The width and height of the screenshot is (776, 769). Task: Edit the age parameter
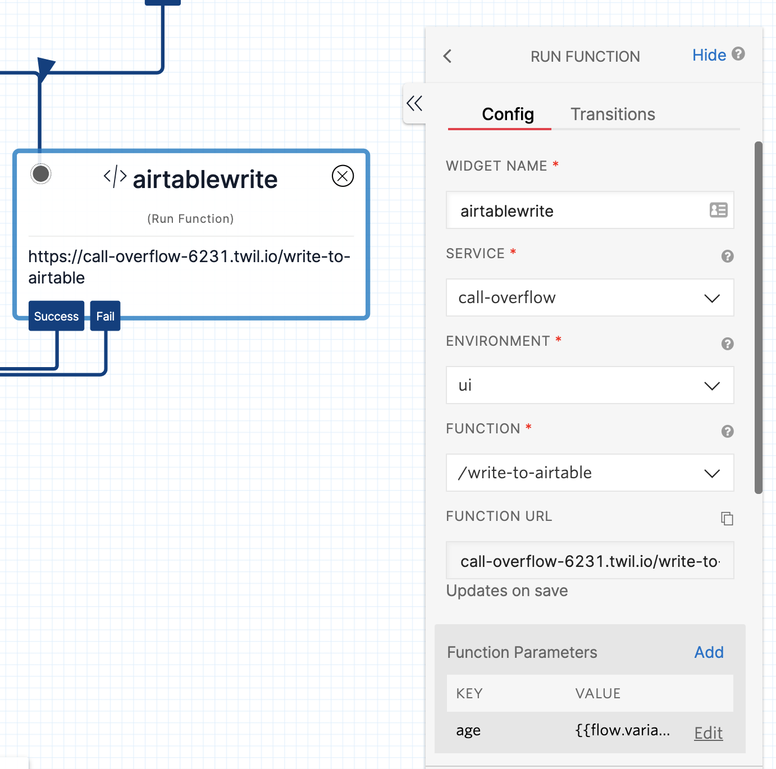[708, 733]
